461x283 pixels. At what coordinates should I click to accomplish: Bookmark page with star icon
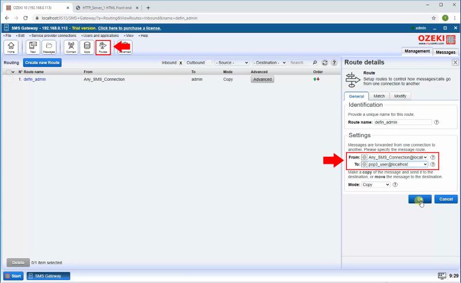(x=434, y=18)
